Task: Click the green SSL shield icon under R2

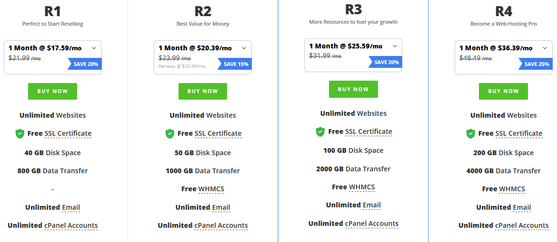Action: point(170,134)
